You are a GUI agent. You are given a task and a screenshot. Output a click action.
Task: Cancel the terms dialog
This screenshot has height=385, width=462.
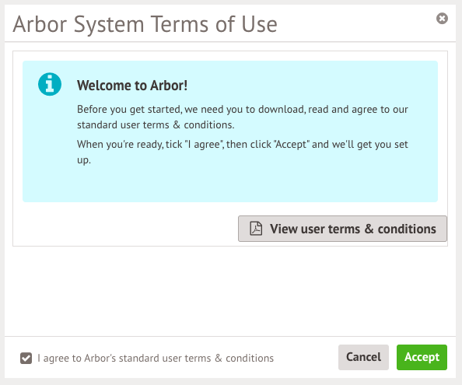tap(363, 357)
